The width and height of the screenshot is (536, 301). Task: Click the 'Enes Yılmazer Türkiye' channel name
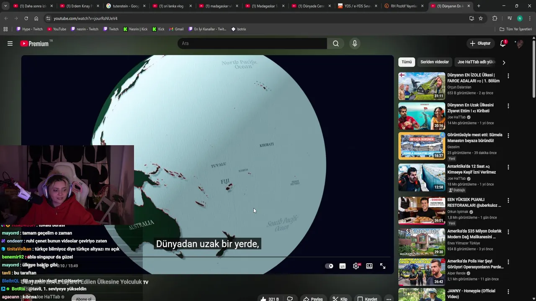click(464, 243)
